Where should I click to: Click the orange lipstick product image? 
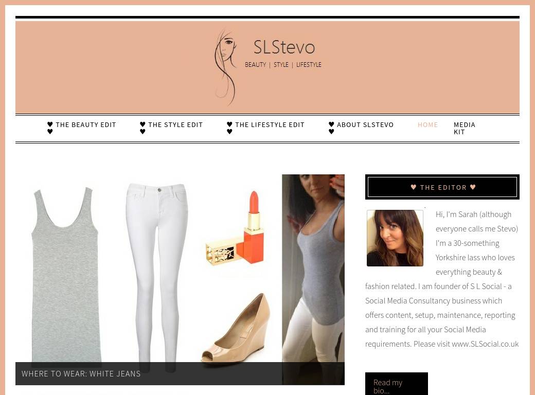[x=236, y=228]
